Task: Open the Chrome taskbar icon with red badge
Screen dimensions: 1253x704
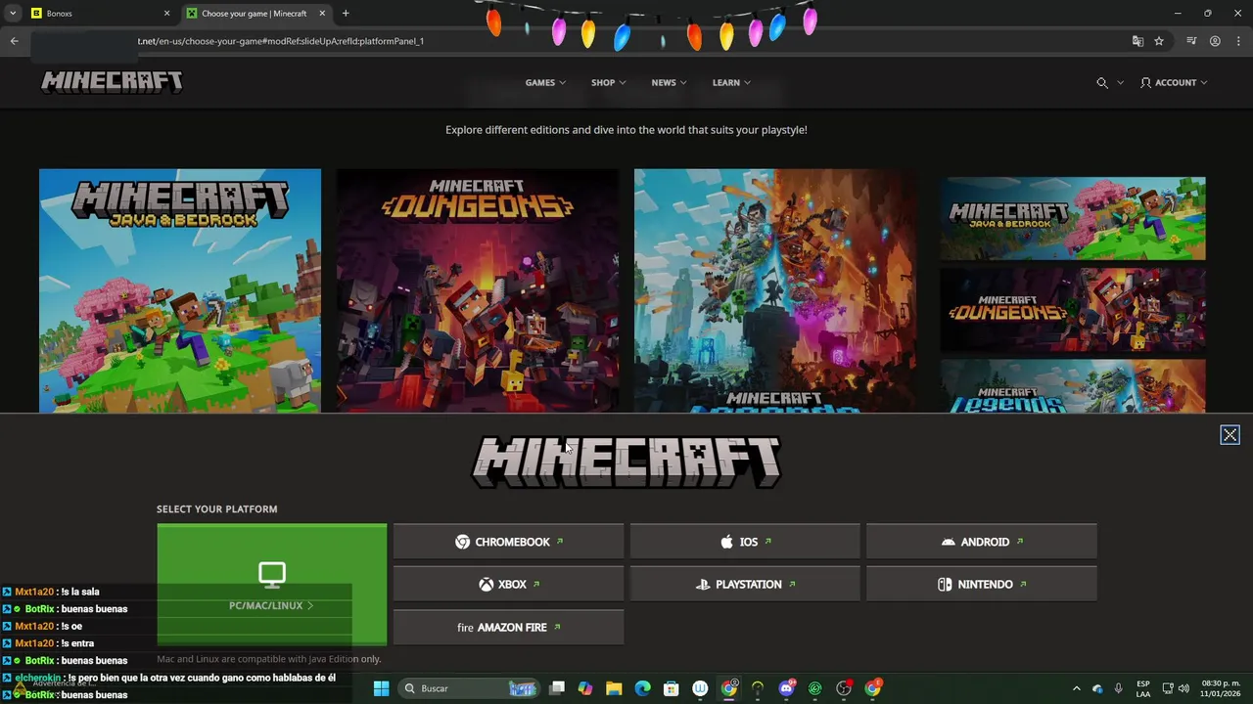Action: pyautogui.click(x=873, y=688)
